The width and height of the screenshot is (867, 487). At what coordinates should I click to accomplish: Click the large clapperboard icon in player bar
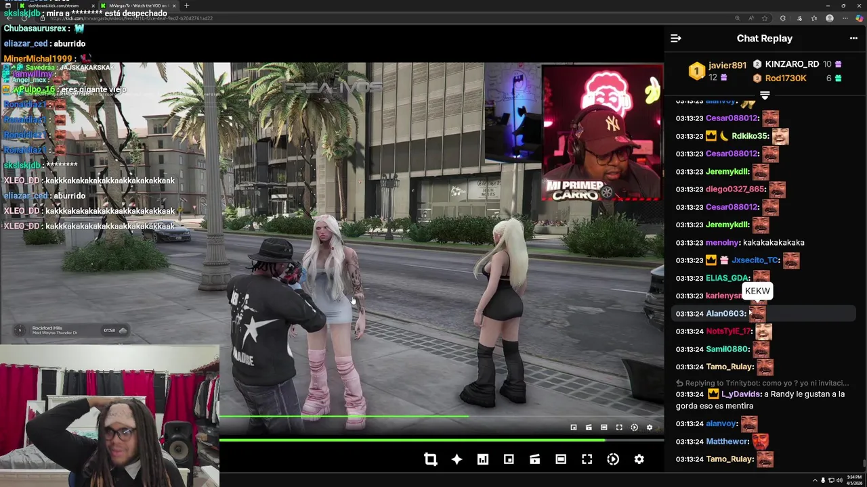click(534, 459)
